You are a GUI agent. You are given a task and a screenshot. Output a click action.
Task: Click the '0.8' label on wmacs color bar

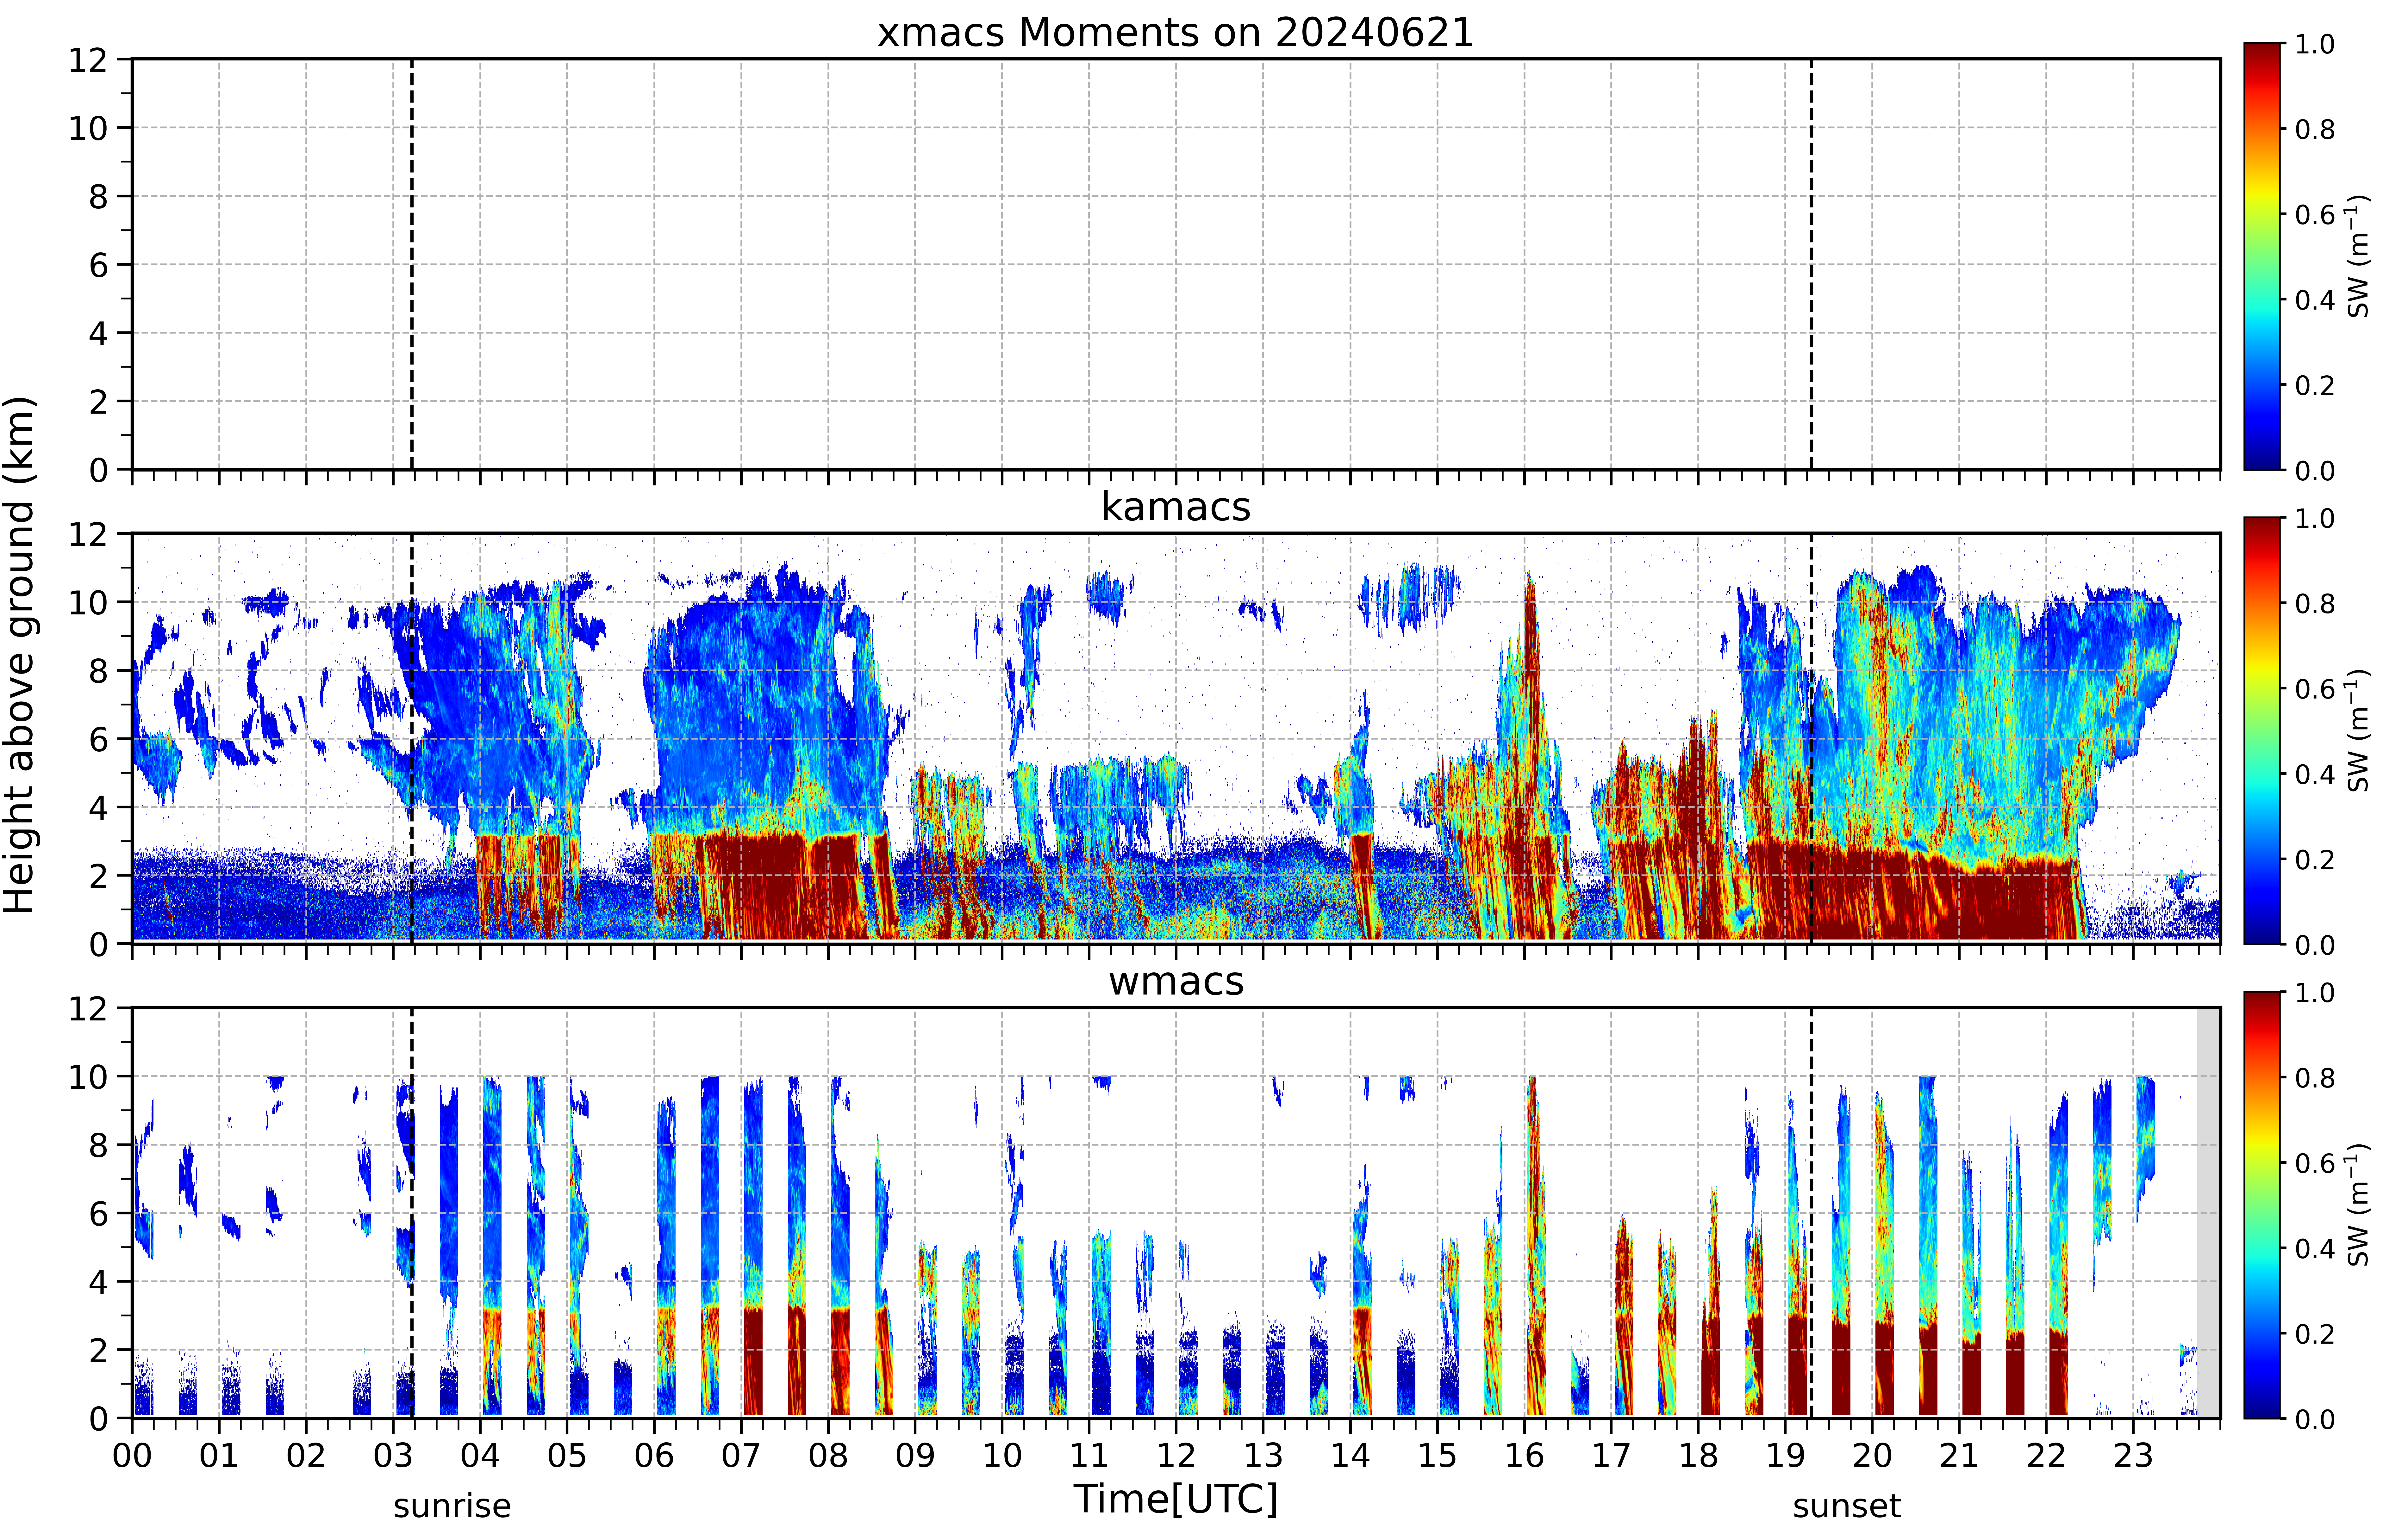tap(2315, 1078)
